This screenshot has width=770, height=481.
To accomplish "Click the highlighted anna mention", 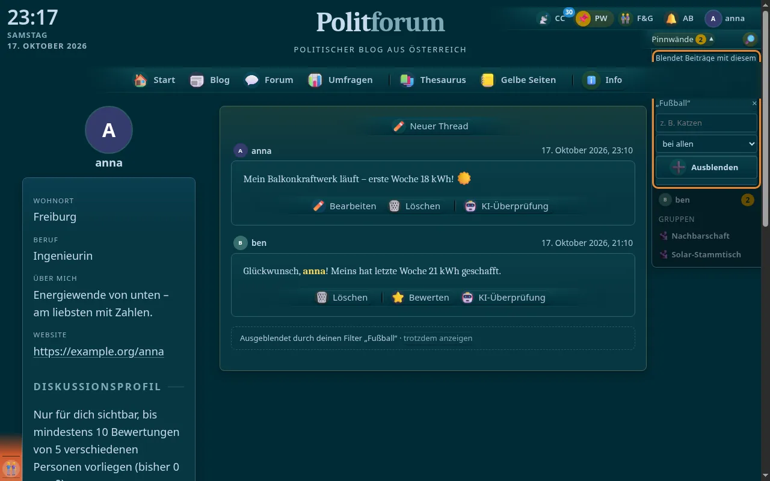I will 314,271.
